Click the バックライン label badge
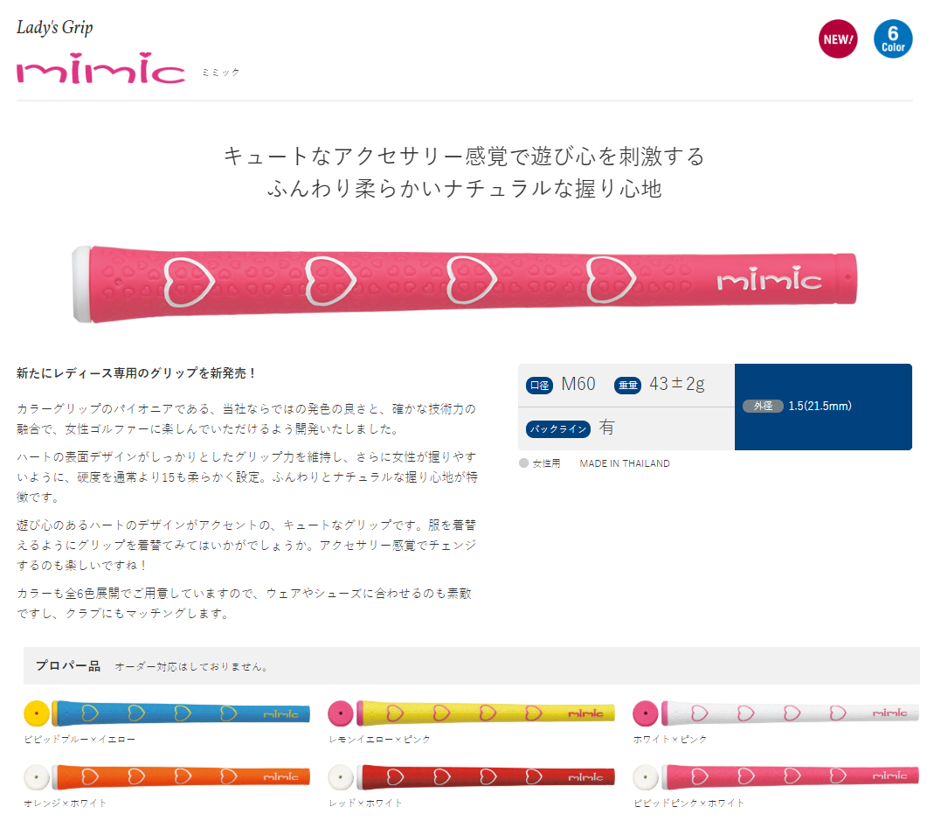934x835 pixels. tap(558, 428)
